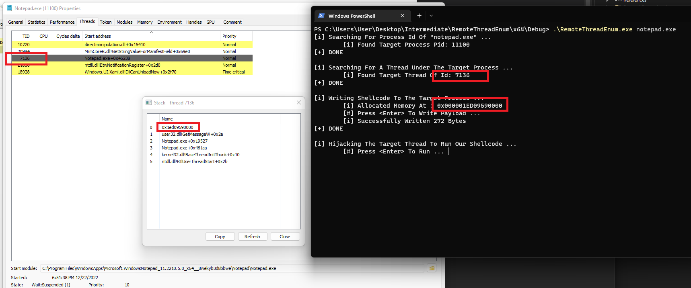This screenshot has width=691, height=288.
Task: Open a new PowerShell tab with plus
Action: click(419, 16)
